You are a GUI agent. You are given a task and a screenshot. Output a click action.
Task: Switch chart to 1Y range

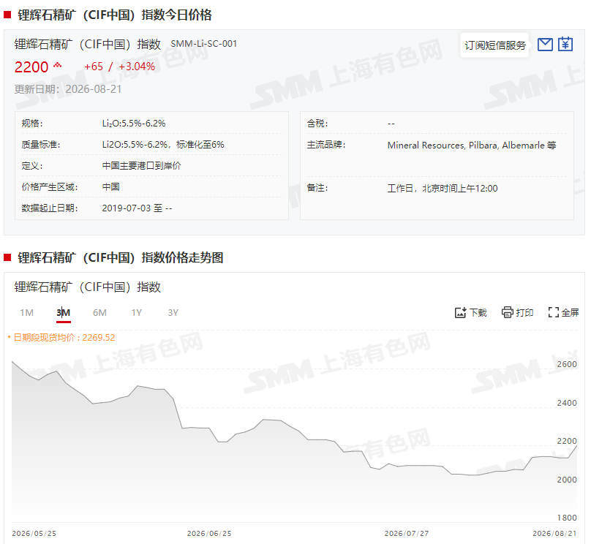pos(137,313)
